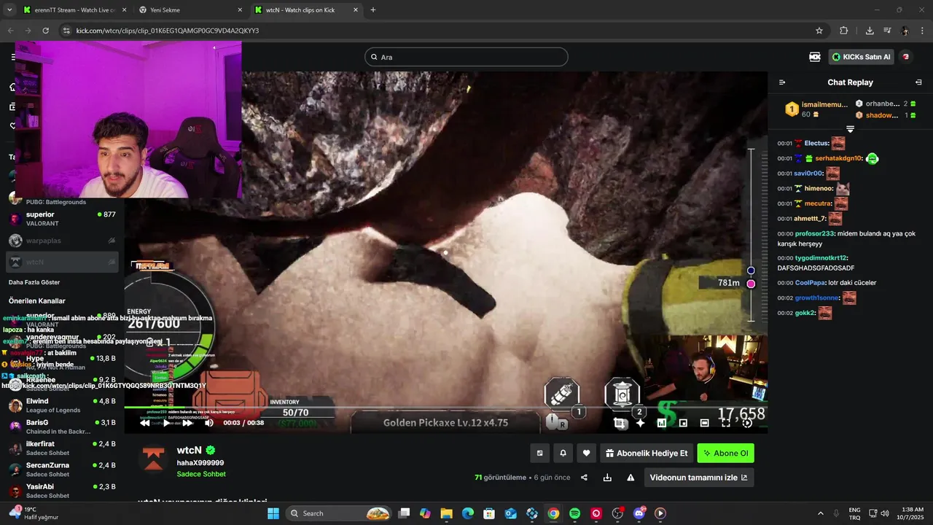
Task: Click the search field labeled Ara
Action: tap(466, 57)
